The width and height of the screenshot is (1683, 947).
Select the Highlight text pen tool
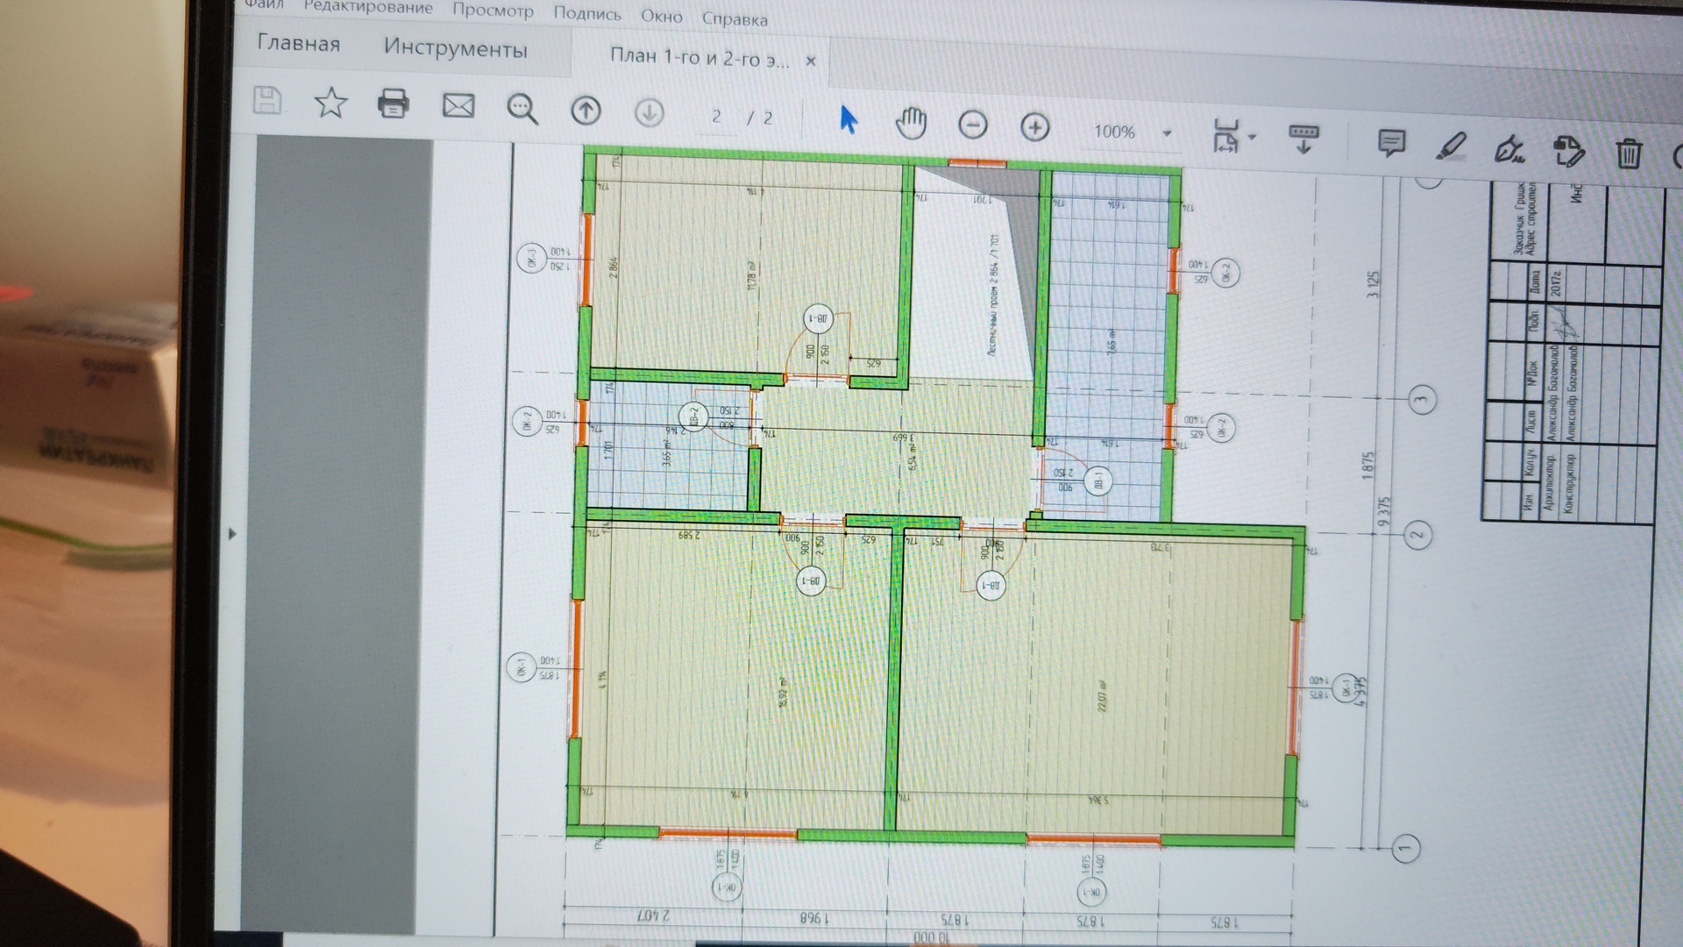tap(1451, 146)
